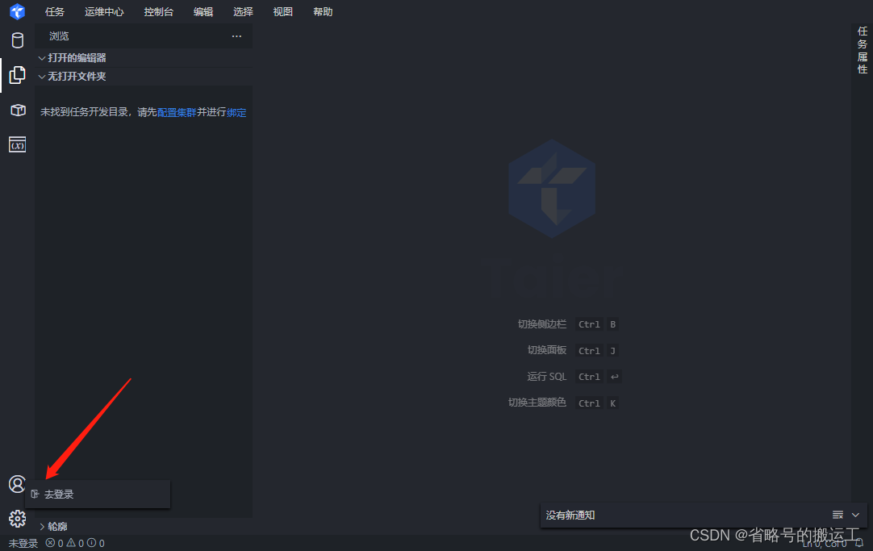This screenshot has height=551, width=873.
Task: Choose 去登录 from the account popup menu
Action: [x=98, y=495]
